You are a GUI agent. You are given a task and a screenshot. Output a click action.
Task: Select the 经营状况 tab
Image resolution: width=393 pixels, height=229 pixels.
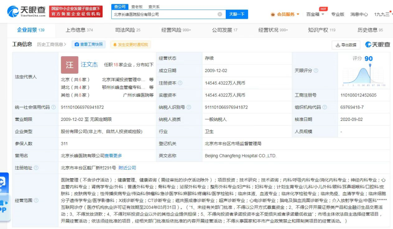273,30
